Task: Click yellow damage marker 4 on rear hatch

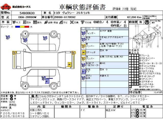Action: (69, 64)
